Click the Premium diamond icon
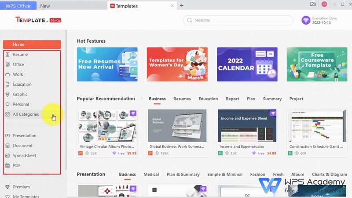The width and height of the screenshot is (352, 198). point(7,187)
